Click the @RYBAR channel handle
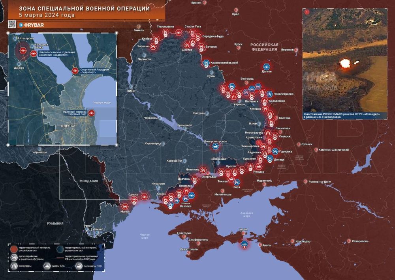The image size is (395, 280). tap(34, 25)
